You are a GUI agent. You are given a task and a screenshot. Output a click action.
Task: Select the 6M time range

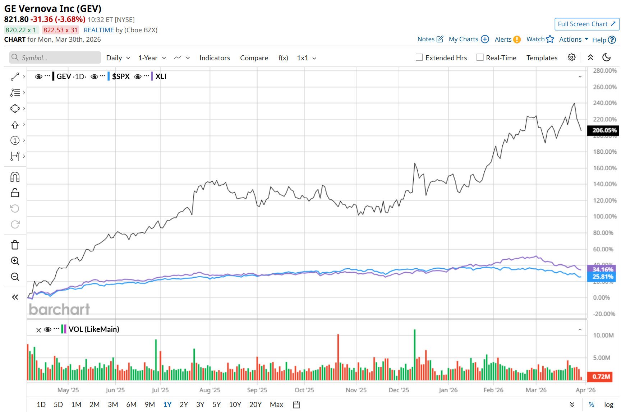(x=131, y=404)
